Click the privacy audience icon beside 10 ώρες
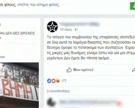Viewport: 135px width, 108px height. point(76,30)
